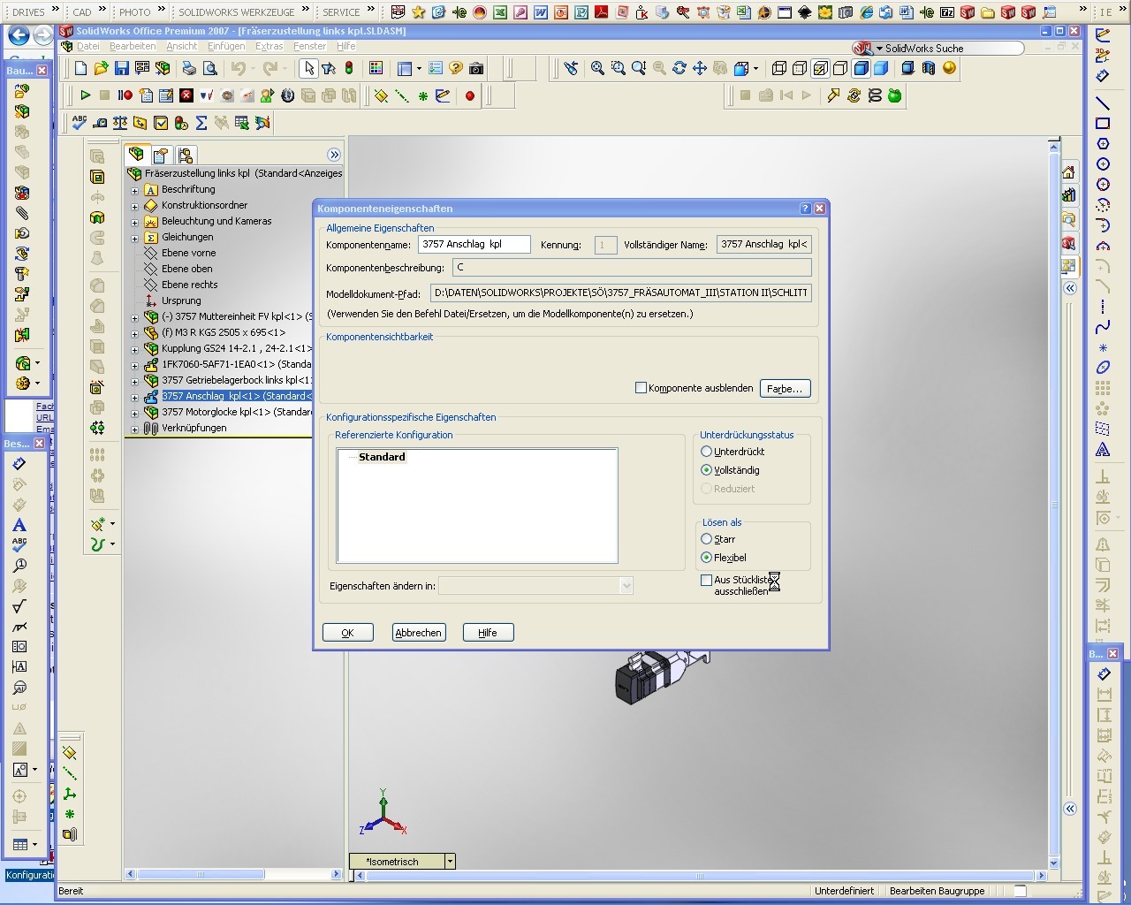Click the help question mark toolbar icon

tap(456, 68)
